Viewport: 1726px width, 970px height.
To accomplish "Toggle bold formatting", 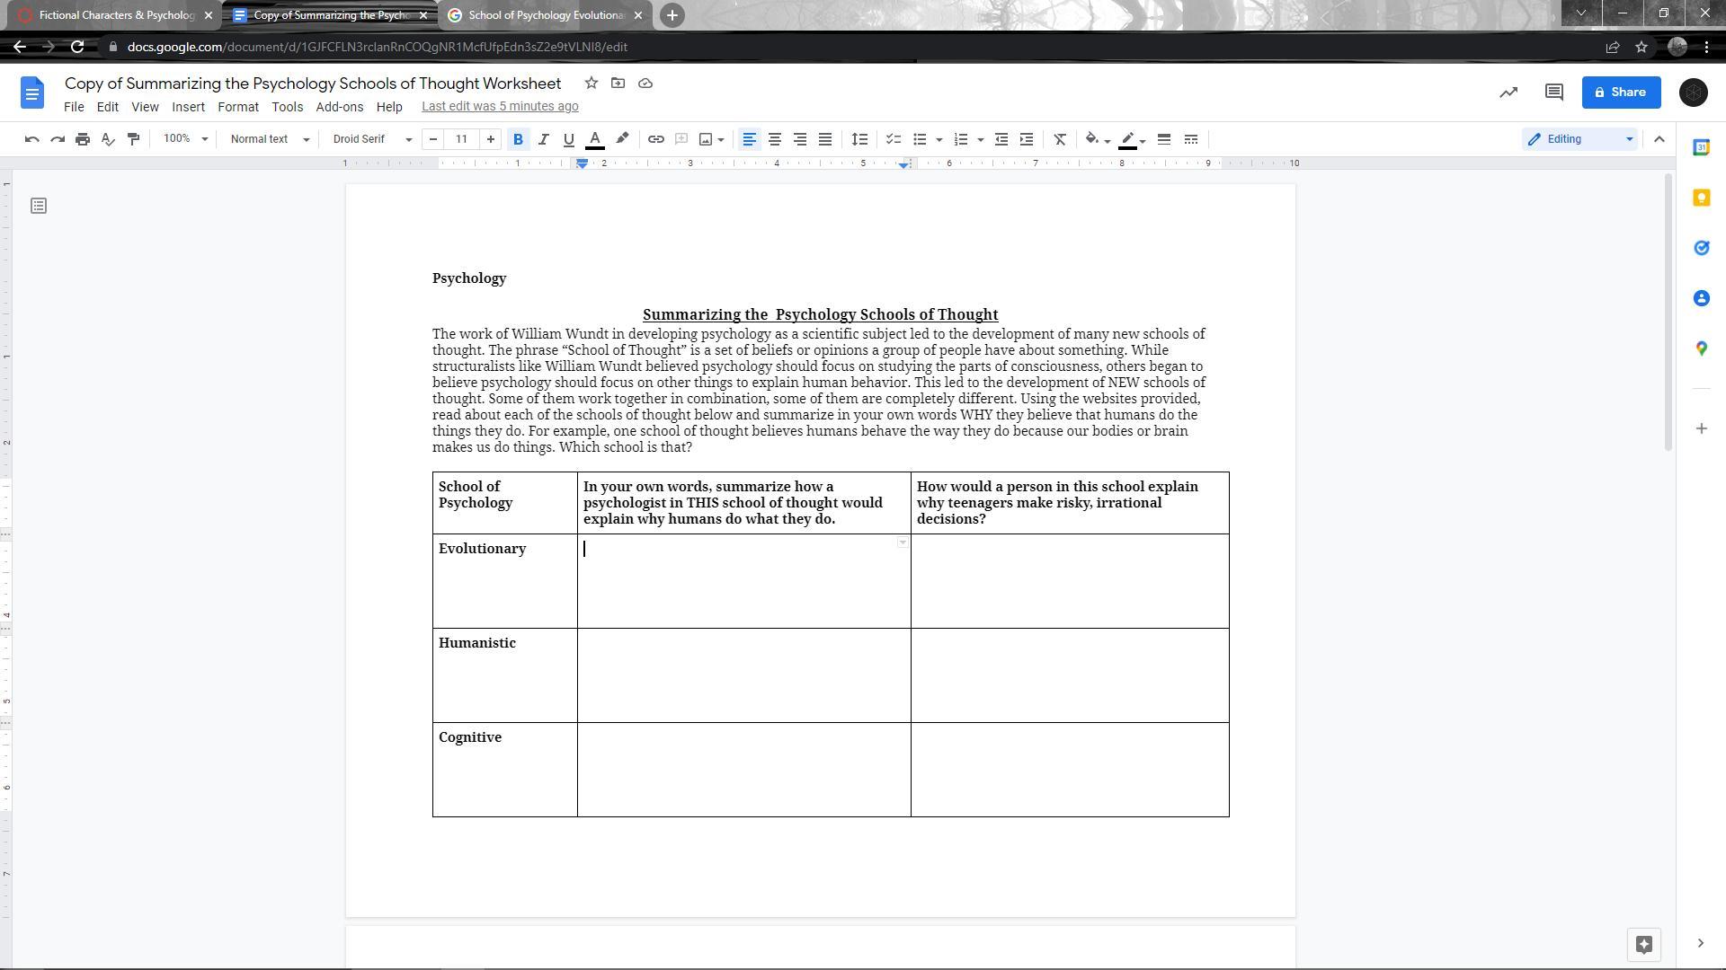I will click(x=518, y=139).
